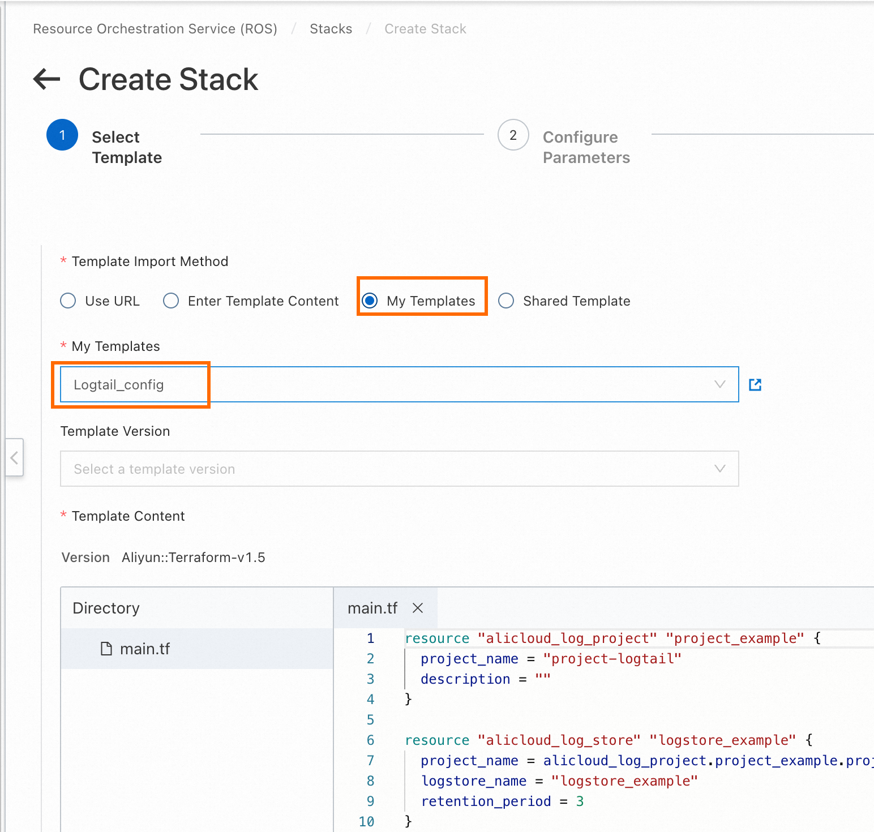874x832 pixels.
Task: Go back using the left arrow icon
Action: tap(47, 79)
